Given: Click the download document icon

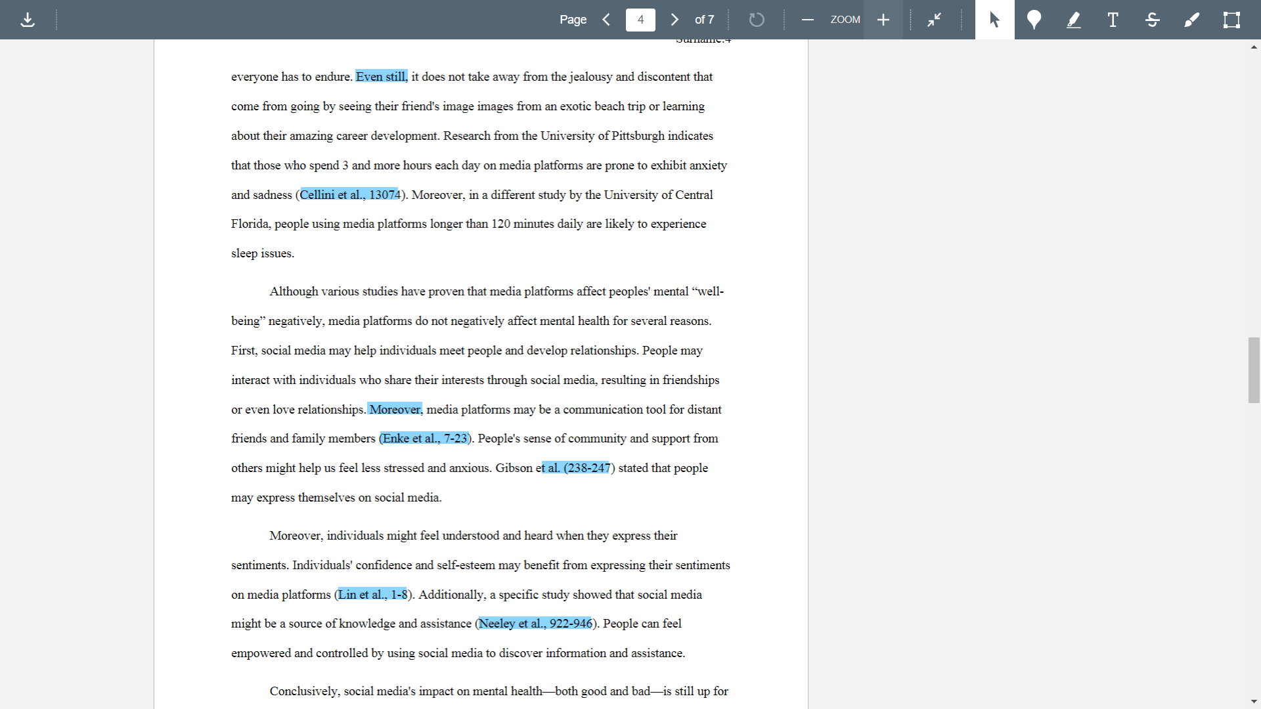Looking at the screenshot, I should (x=28, y=20).
